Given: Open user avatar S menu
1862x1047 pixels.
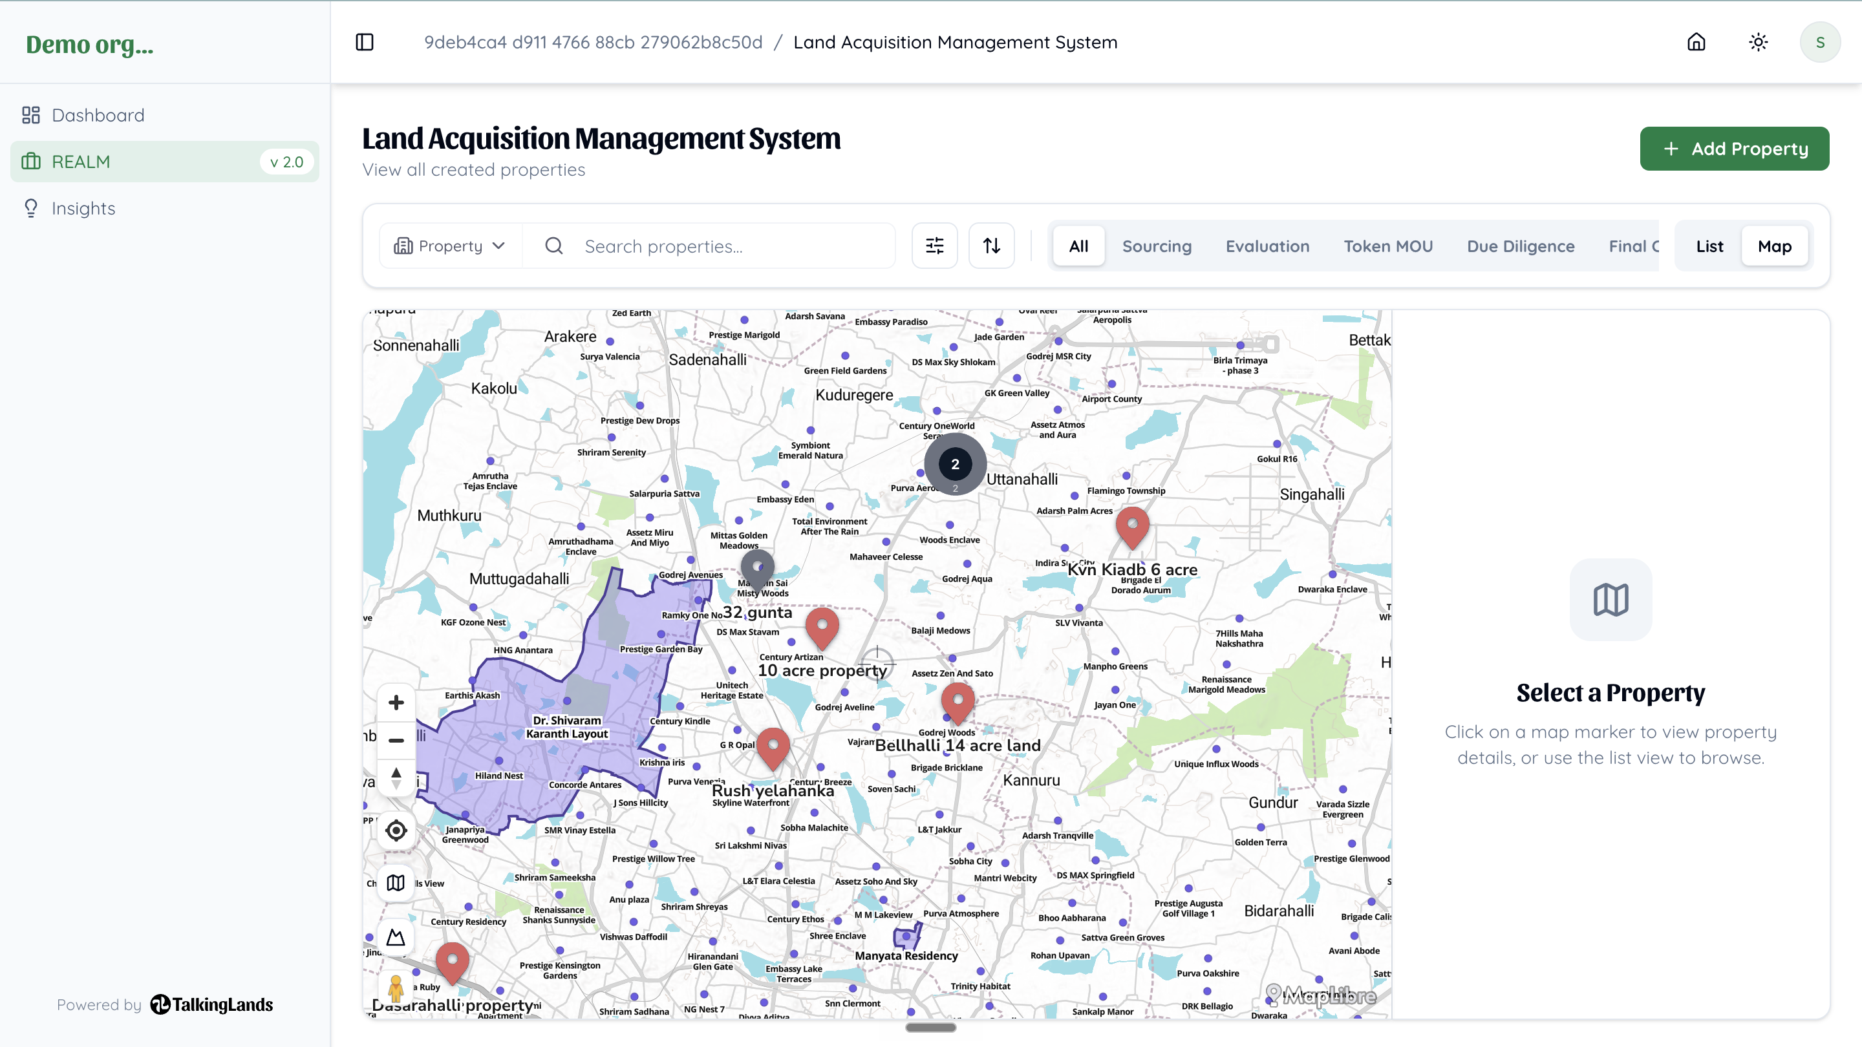Looking at the screenshot, I should click(1819, 42).
